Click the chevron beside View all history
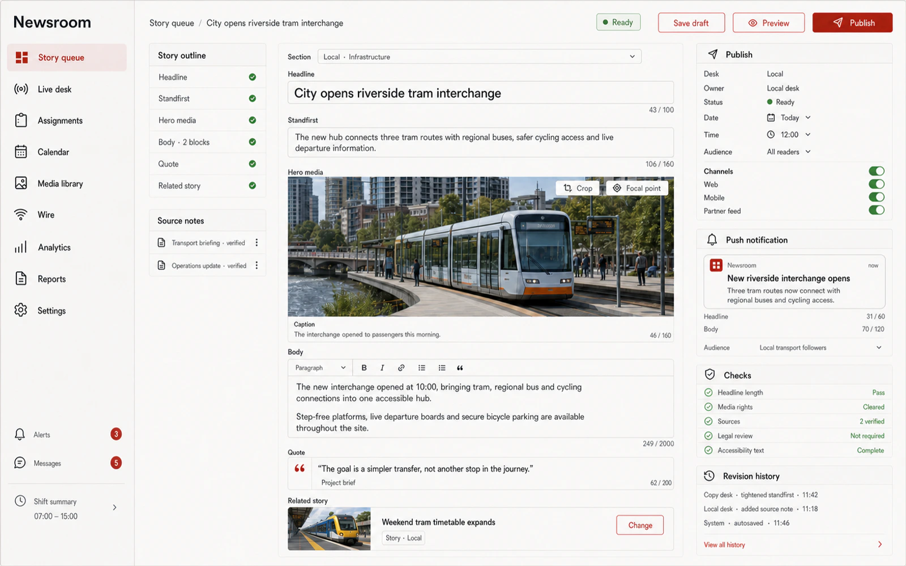The width and height of the screenshot is (906, 566). [880, 544]
